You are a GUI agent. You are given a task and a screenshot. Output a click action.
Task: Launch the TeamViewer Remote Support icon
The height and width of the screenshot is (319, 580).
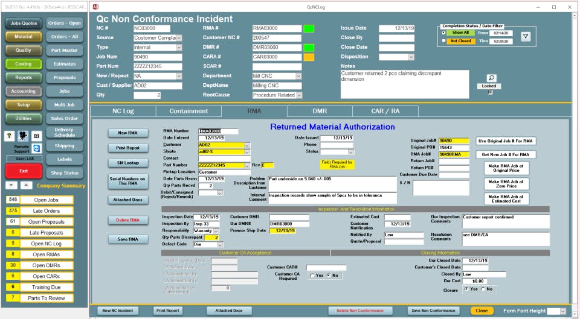pos(36,148)
